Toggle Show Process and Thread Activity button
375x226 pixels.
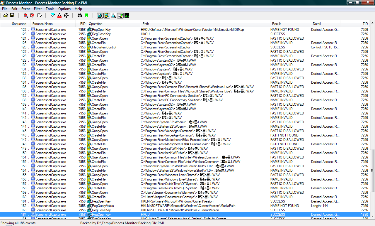pos(120,16)
